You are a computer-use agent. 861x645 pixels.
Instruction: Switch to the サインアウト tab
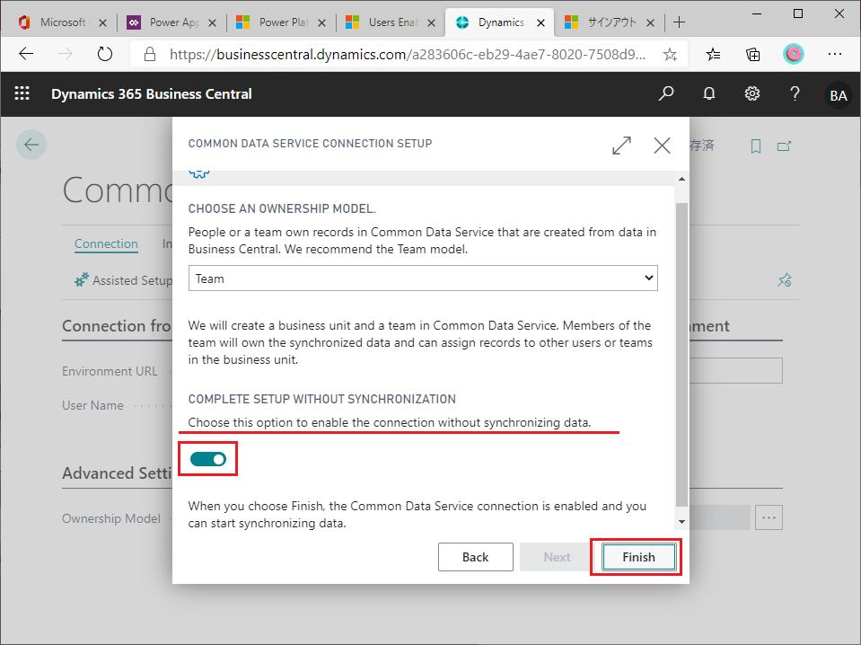611,22
